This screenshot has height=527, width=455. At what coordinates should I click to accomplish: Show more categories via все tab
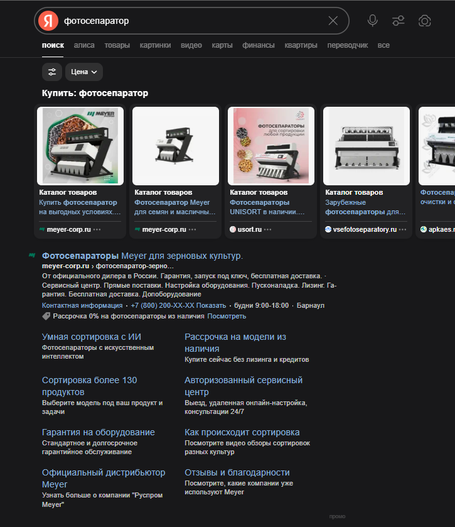[383, 45]
